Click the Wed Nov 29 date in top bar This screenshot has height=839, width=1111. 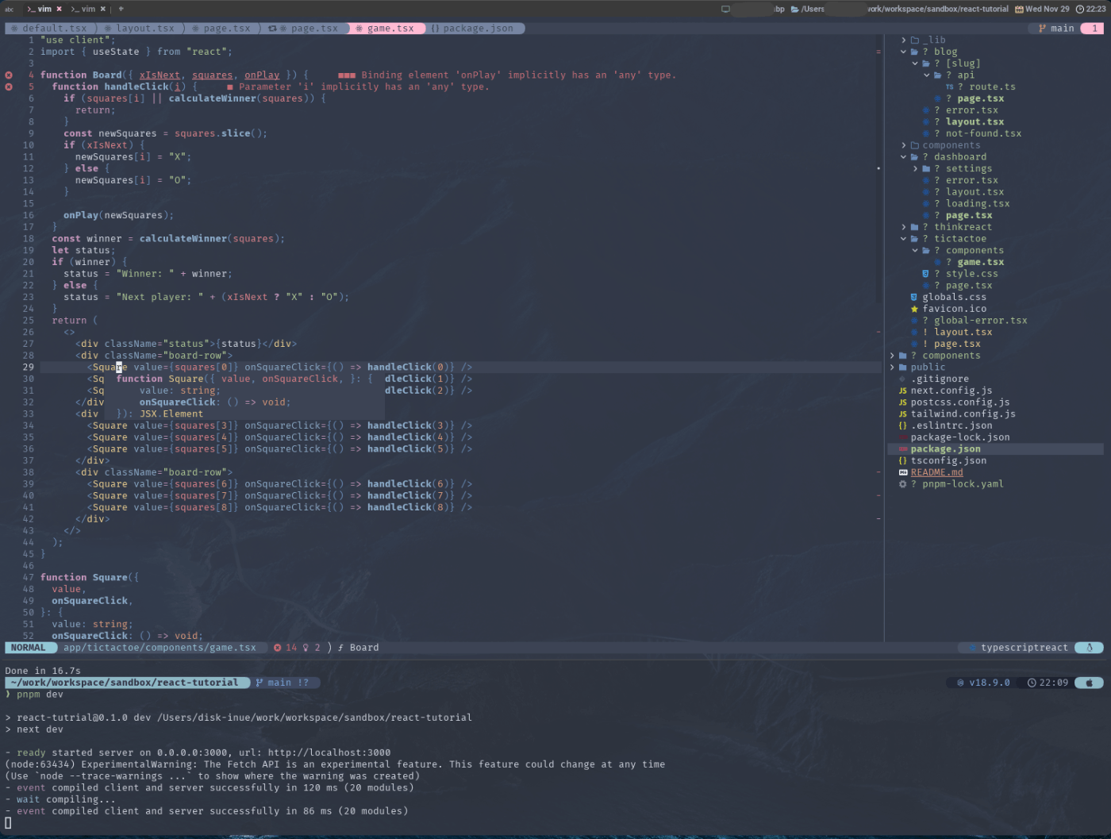[x=1042, y=9]
